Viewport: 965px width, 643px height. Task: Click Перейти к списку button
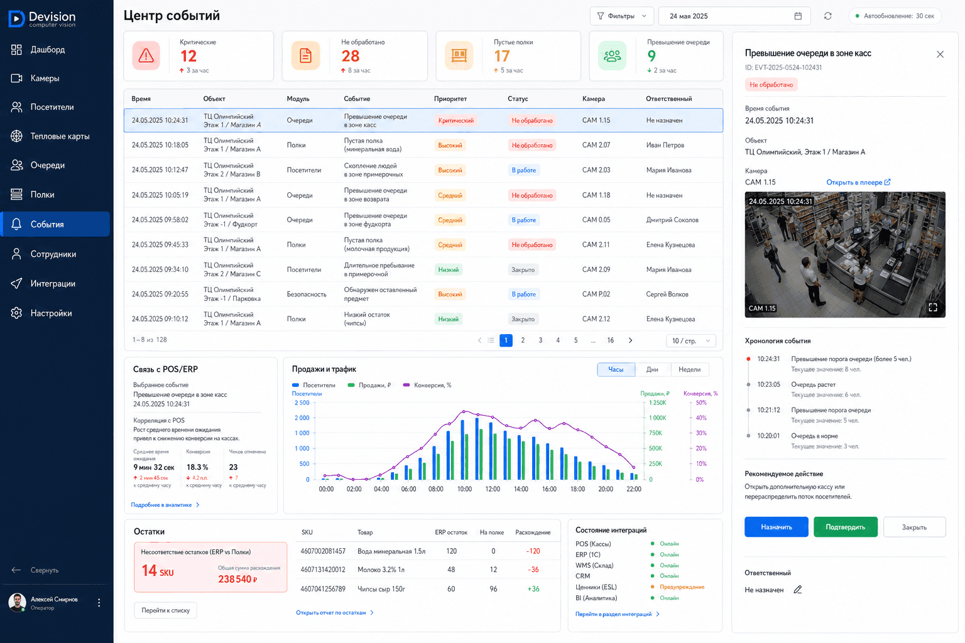[x=166, y=610]
